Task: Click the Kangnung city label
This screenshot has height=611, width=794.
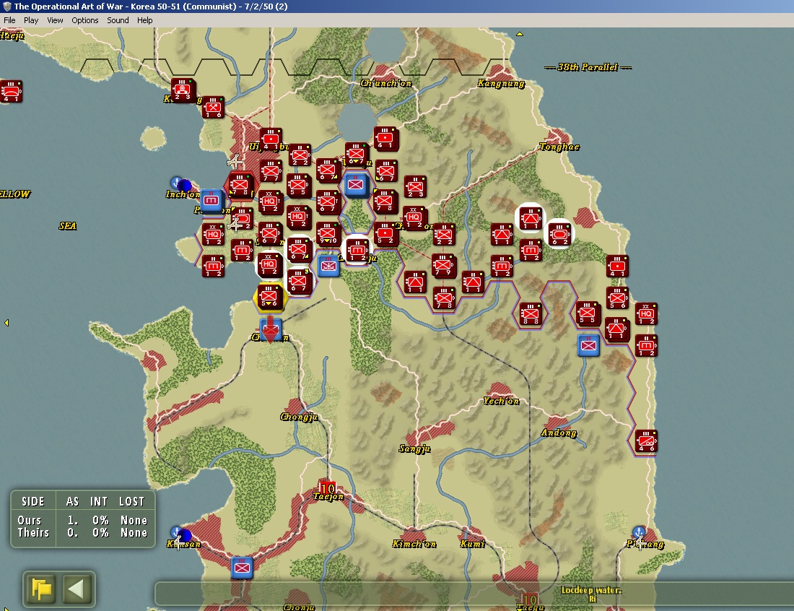Action: tap(502, 83)
